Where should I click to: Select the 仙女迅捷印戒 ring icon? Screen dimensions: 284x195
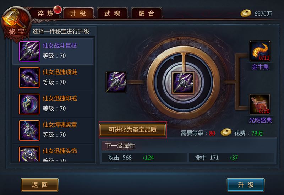coord(29,104)
